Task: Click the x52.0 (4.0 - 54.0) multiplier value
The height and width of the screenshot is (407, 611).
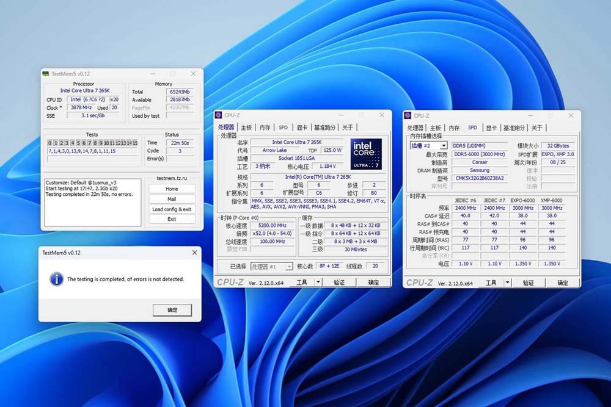Action: point(273,234)
